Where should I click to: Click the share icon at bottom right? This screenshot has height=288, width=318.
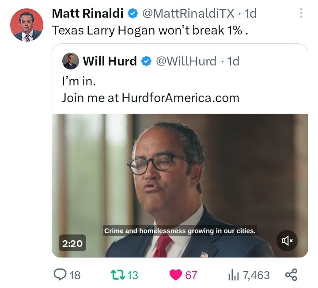tap(291, 275)
